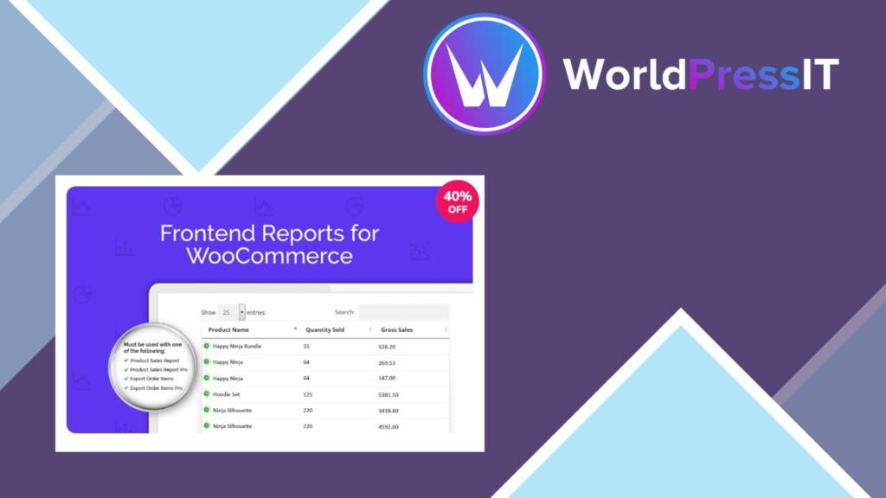Click the quantity "125" for Hoodie Set
886x498 pixels.
tap(308, 394)
